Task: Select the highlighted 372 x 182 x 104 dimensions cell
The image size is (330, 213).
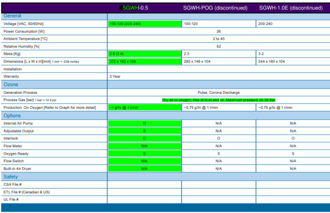Action: (144, 62)
